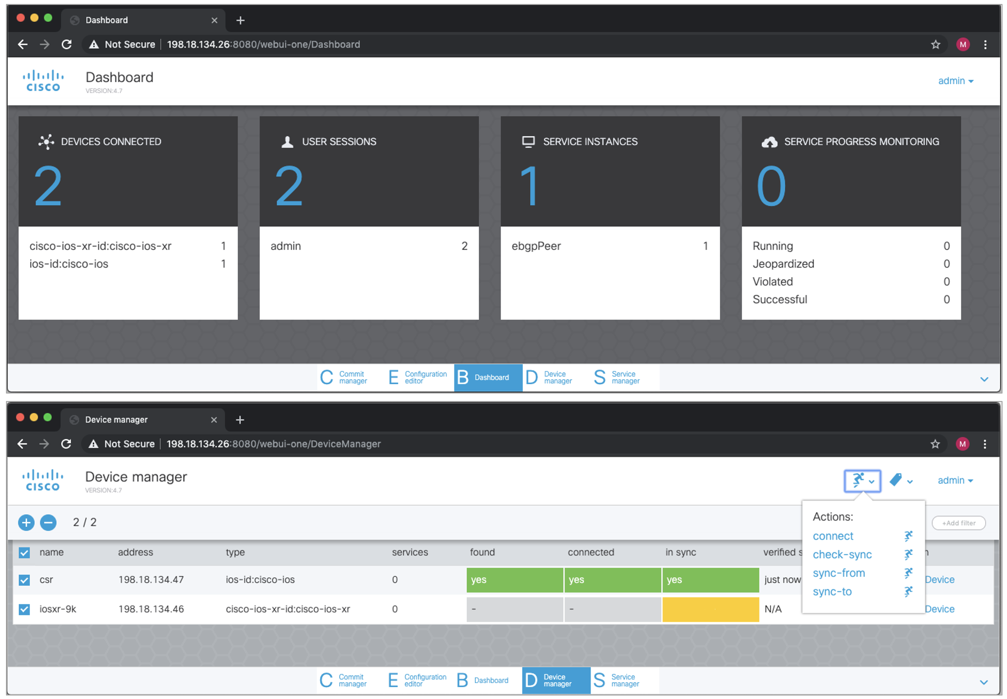
Task: Click the Service Instances monitor icon
Action: point(528,142)
